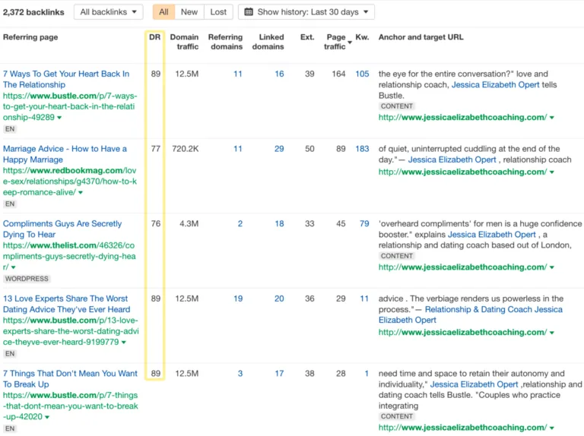
Task: Click referring domains value 19
Action: 238,299
